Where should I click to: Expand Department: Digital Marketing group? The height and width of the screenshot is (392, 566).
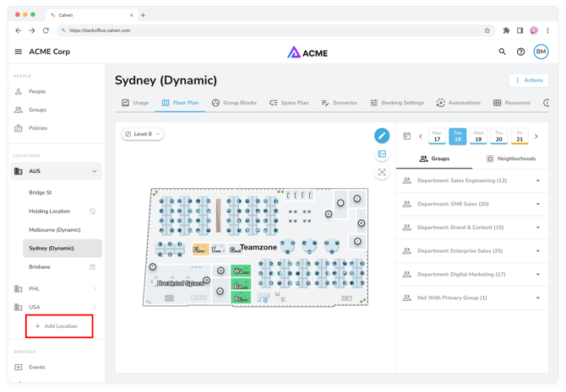point(538,274)
